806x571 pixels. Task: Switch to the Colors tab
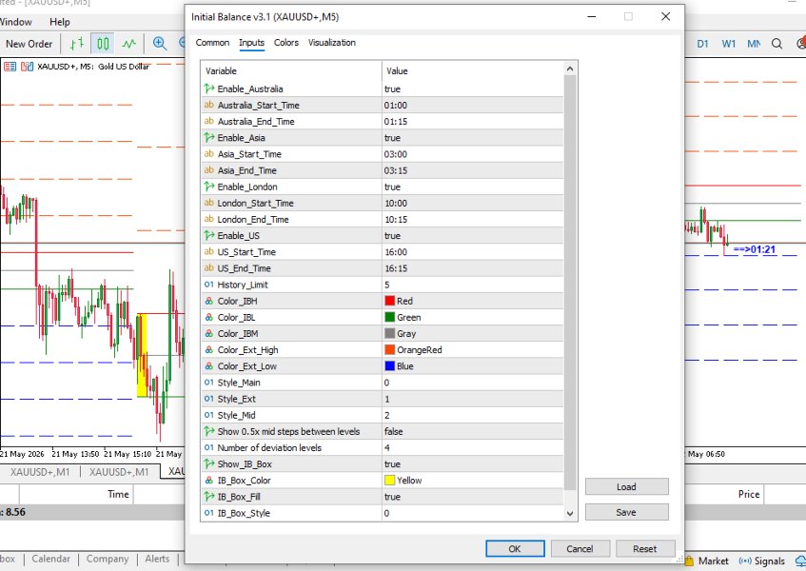click(x=286, y=43)
